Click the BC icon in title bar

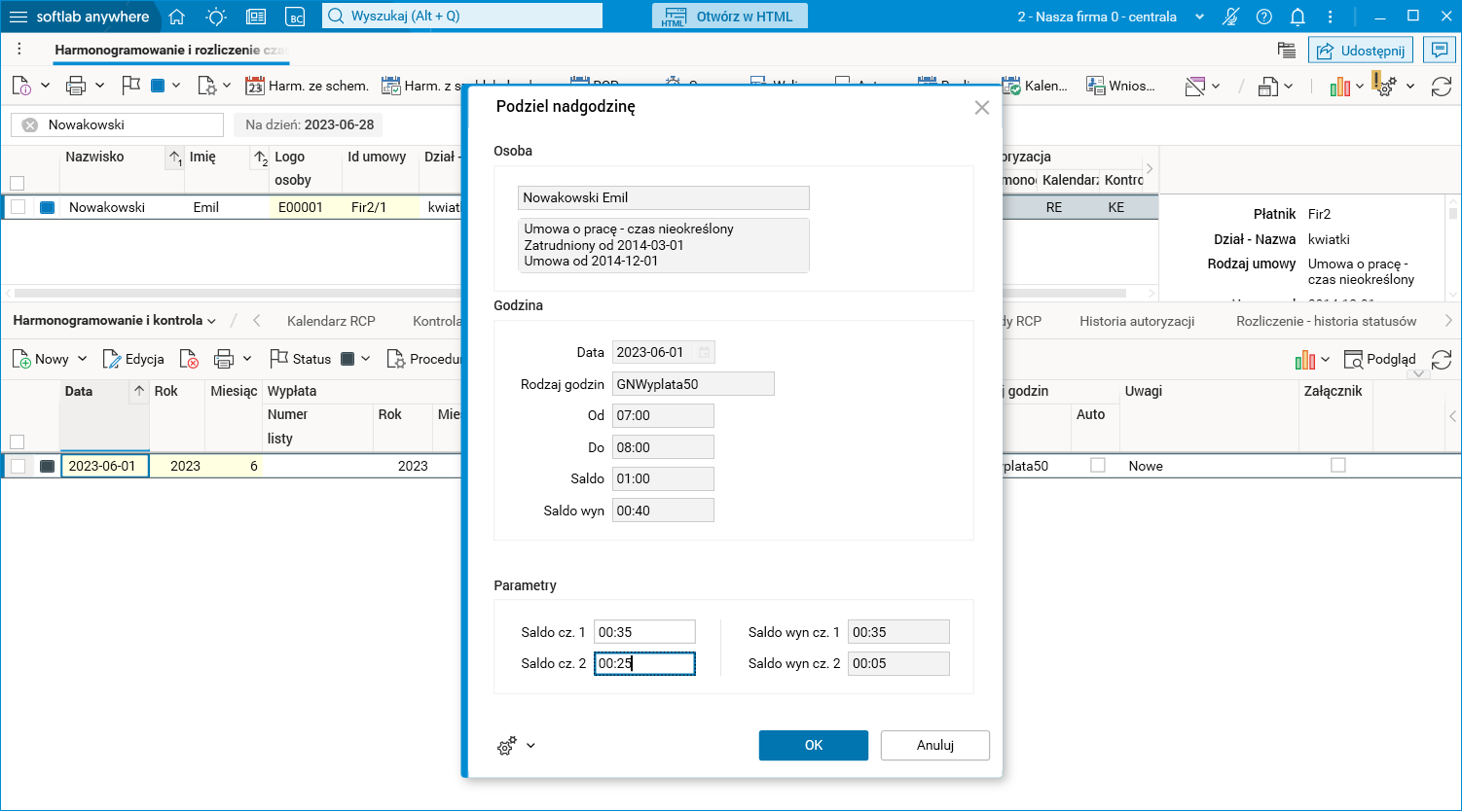pyautogui.click(x=295, y=17)
